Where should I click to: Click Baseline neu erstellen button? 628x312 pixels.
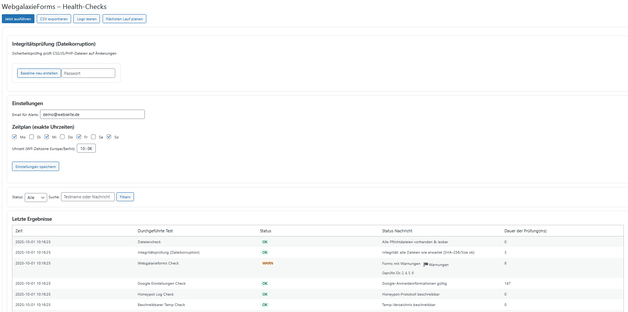[x=39, y=73]
